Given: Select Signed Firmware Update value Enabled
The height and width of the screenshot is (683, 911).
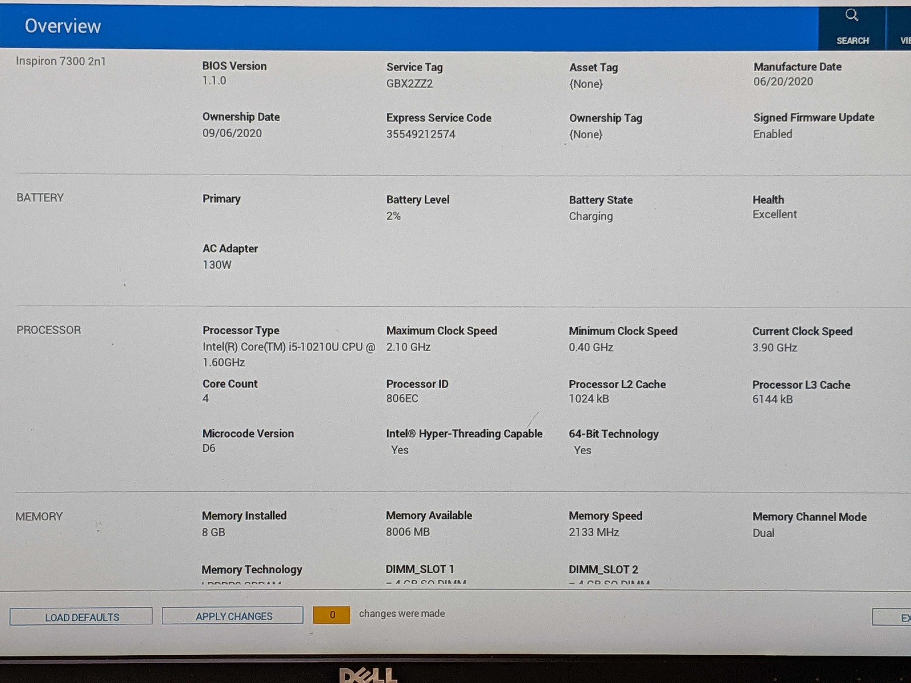Looking at the screenshot, I should (772, 134).
